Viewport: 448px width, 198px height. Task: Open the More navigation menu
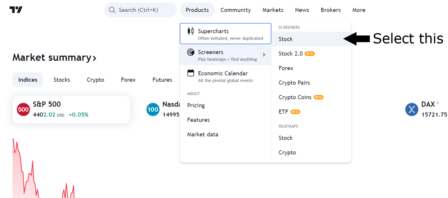[x=358, y=10]
